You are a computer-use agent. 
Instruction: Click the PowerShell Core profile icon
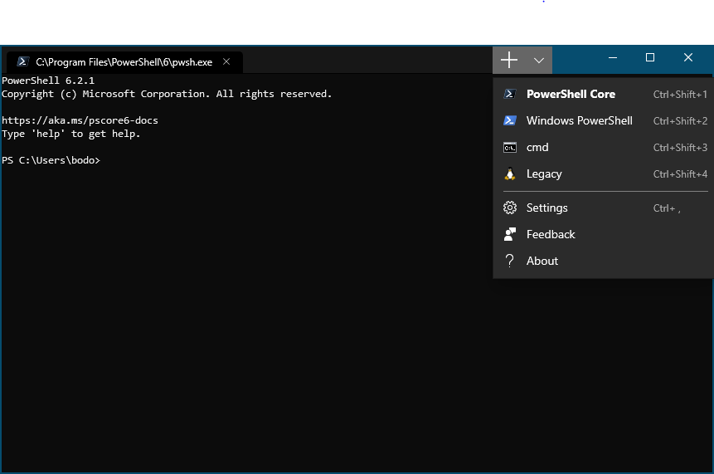pyautogui.click(x=509, y=94)
